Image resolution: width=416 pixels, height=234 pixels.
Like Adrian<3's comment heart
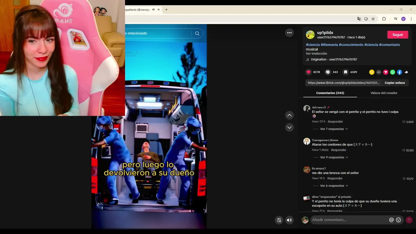tap(404, 122)
